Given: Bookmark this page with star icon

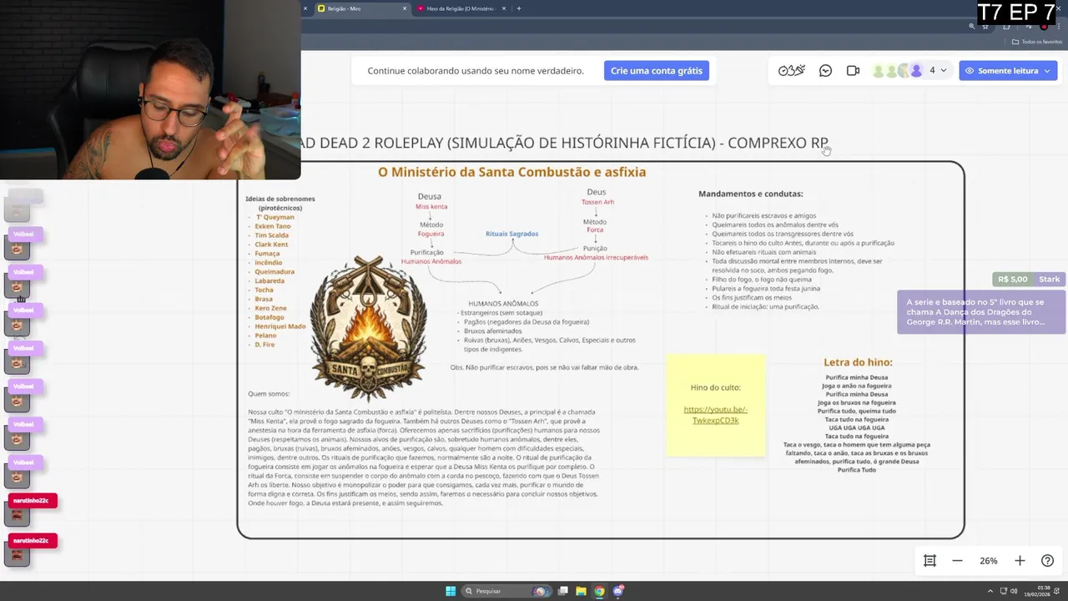Looking at the screenshot, I should point(985,27).
